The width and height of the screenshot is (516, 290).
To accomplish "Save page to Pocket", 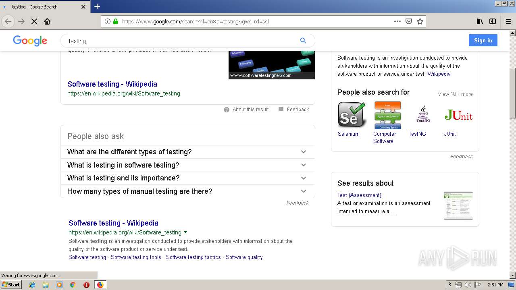I will 409,21.
